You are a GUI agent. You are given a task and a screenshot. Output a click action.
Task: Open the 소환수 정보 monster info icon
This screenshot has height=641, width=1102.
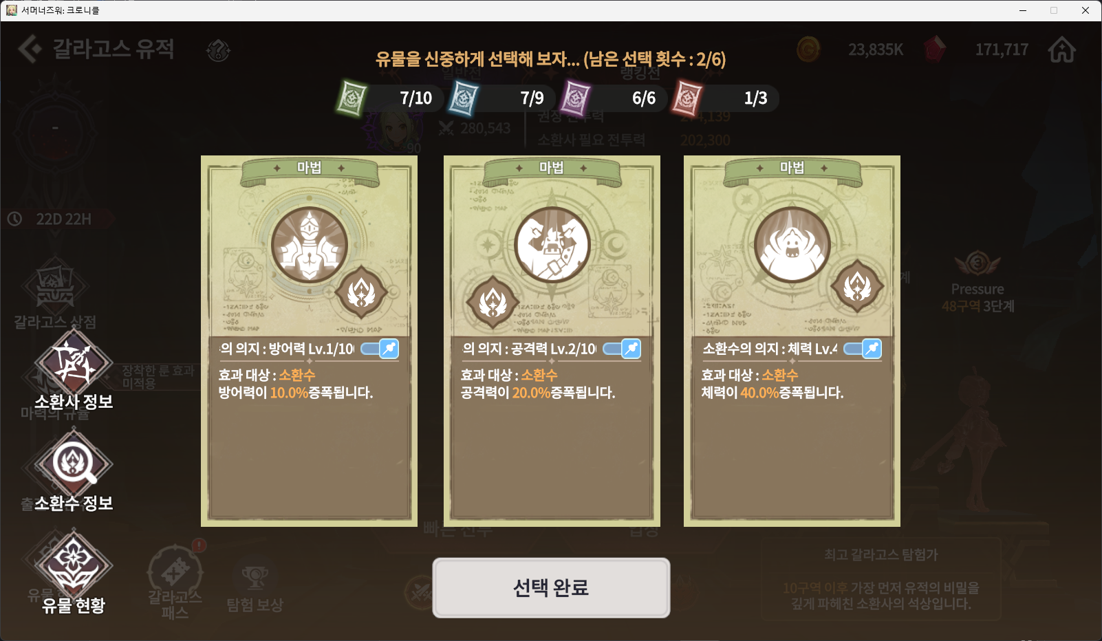[x=74, y=462]
